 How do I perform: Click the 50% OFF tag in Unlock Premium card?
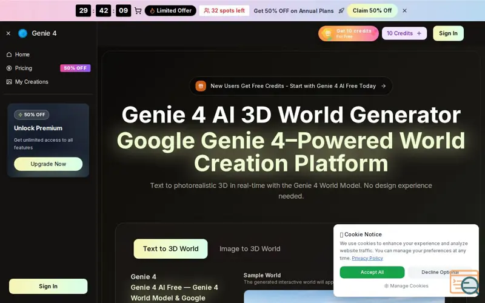point(32,115)
